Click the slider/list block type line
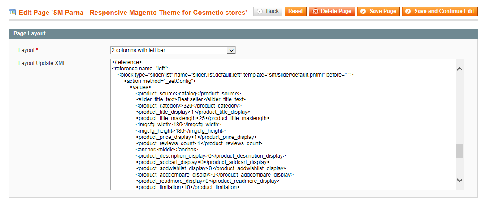The image size is (486, 203). click(235, 75)
